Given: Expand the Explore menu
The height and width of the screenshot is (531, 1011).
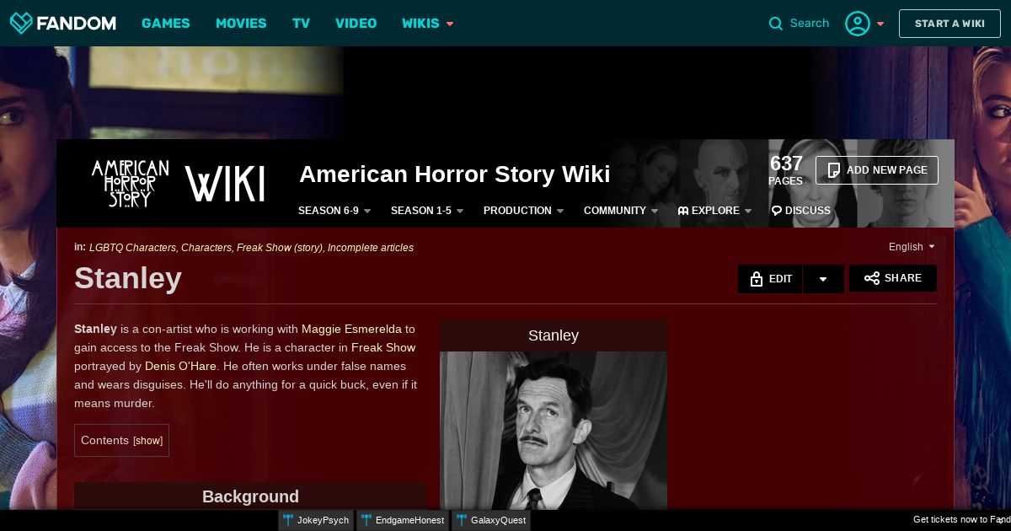Looking at the screenshot, I should (714, 211).
